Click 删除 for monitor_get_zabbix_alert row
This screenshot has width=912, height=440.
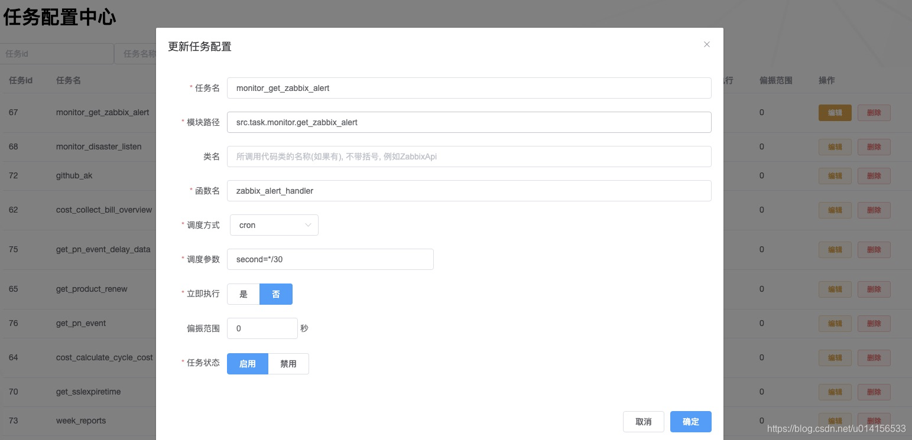pyautogui.click(x=874, y=113)
